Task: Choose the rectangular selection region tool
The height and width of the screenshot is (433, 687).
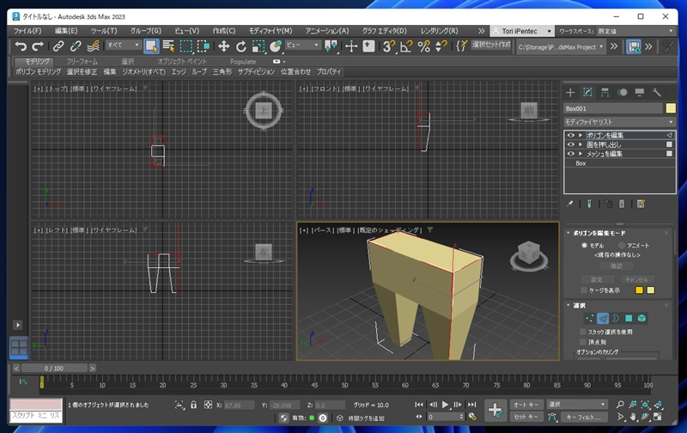Action: tap(186, 46)
